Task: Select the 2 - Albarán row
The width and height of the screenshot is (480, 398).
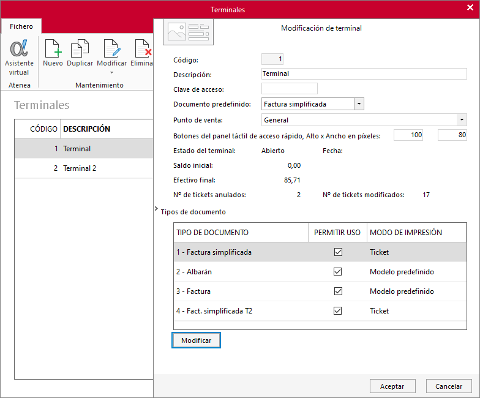Action: click(x=320, y=272)
